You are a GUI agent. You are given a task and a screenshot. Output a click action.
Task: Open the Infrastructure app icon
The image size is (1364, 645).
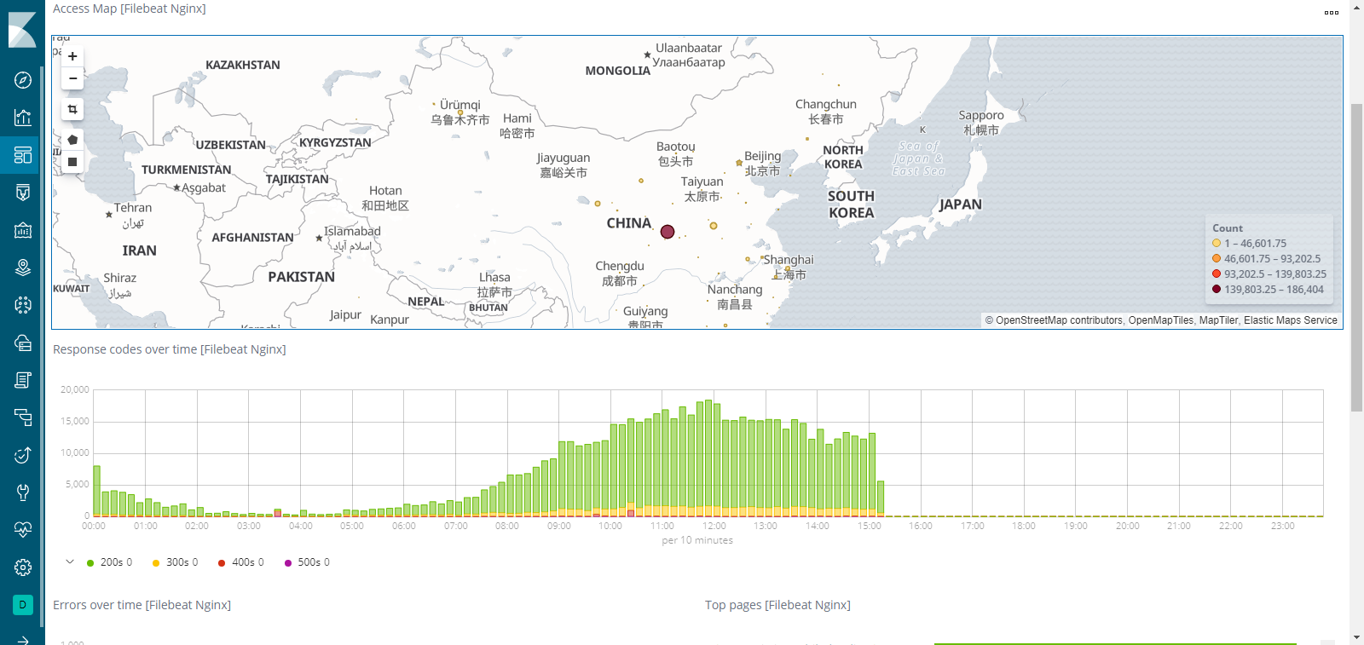pyautogui.click(x=23, y=343)
